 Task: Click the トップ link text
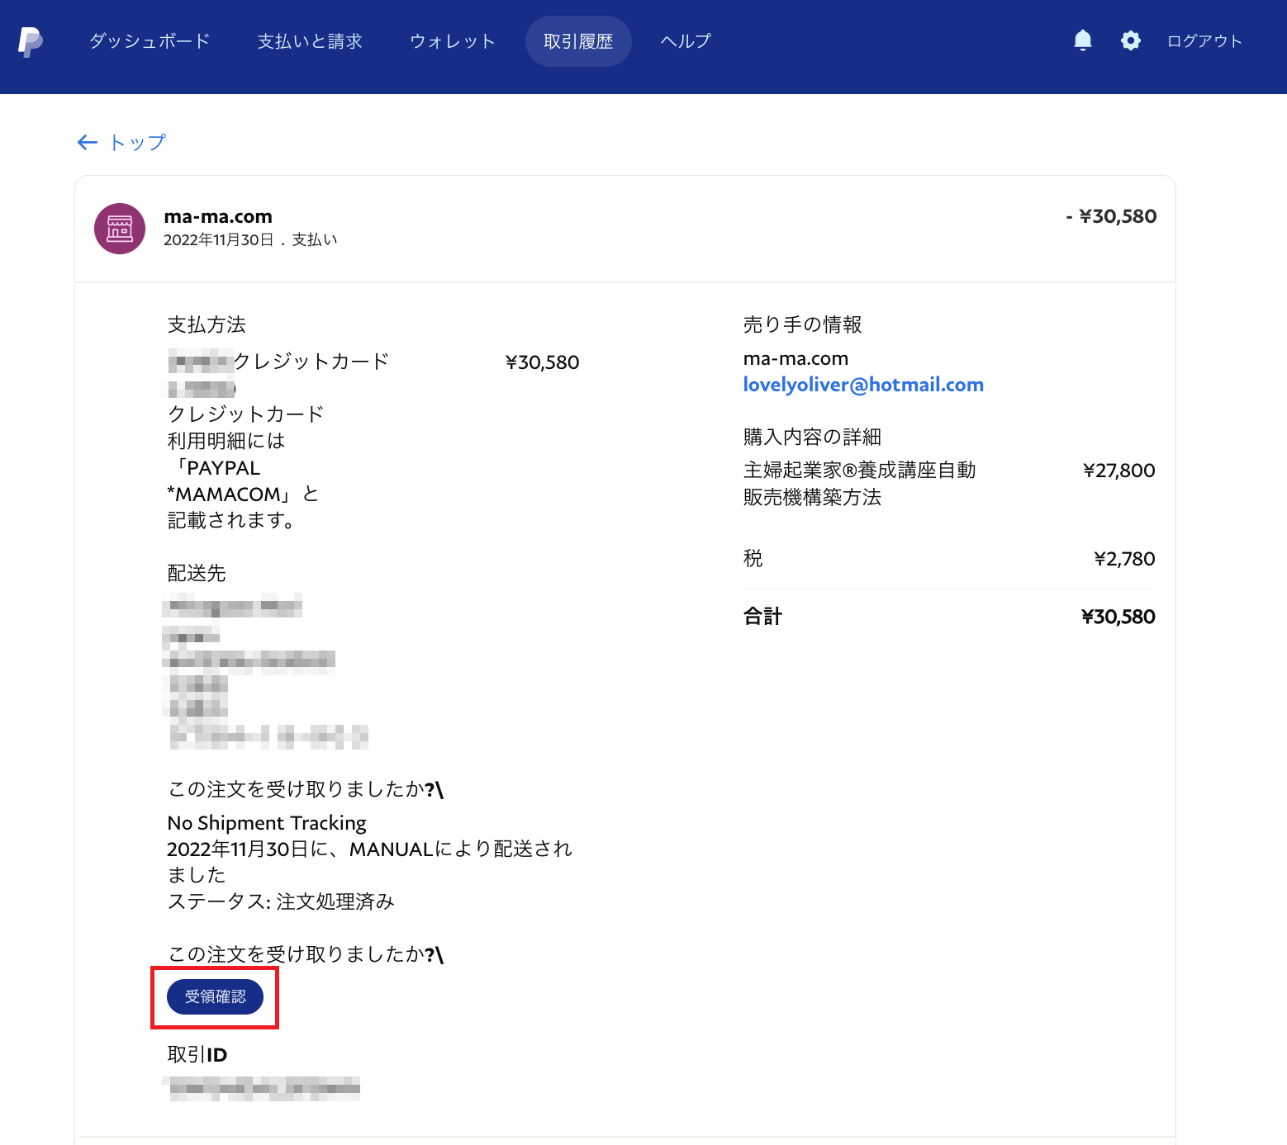137,143
